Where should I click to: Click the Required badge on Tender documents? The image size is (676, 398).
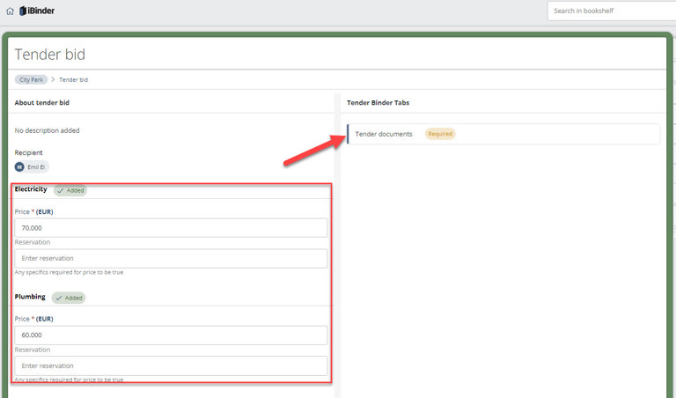click(440, 134)
